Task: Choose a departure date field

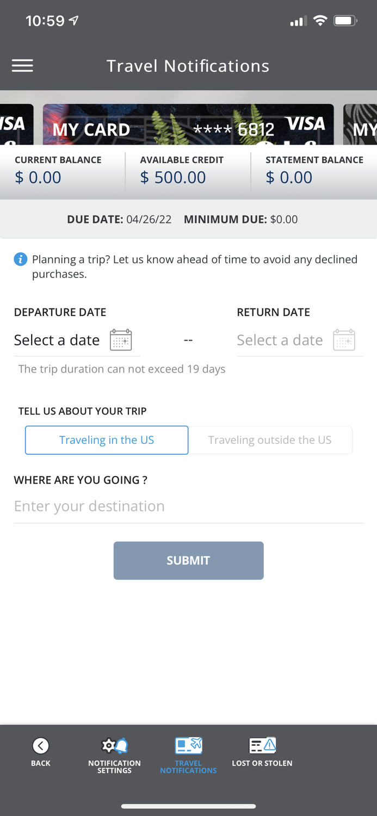Action: pyautogui.click(x=77, y=341)
